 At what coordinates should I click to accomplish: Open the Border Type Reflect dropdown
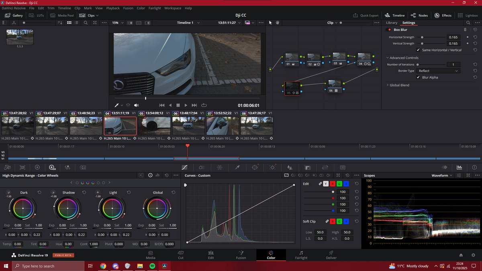tap(438, 71)
